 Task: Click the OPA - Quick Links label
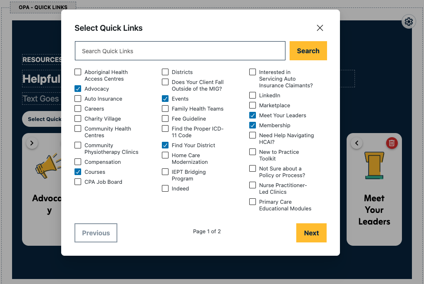[x=43, y=7]
